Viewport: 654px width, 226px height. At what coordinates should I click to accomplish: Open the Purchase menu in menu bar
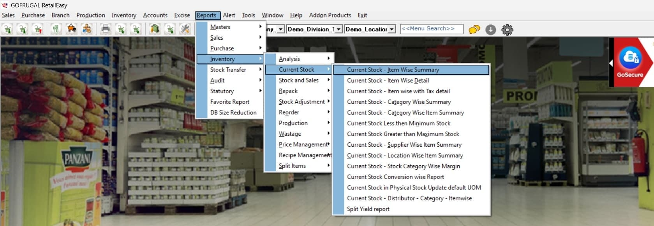pos(33,15)
